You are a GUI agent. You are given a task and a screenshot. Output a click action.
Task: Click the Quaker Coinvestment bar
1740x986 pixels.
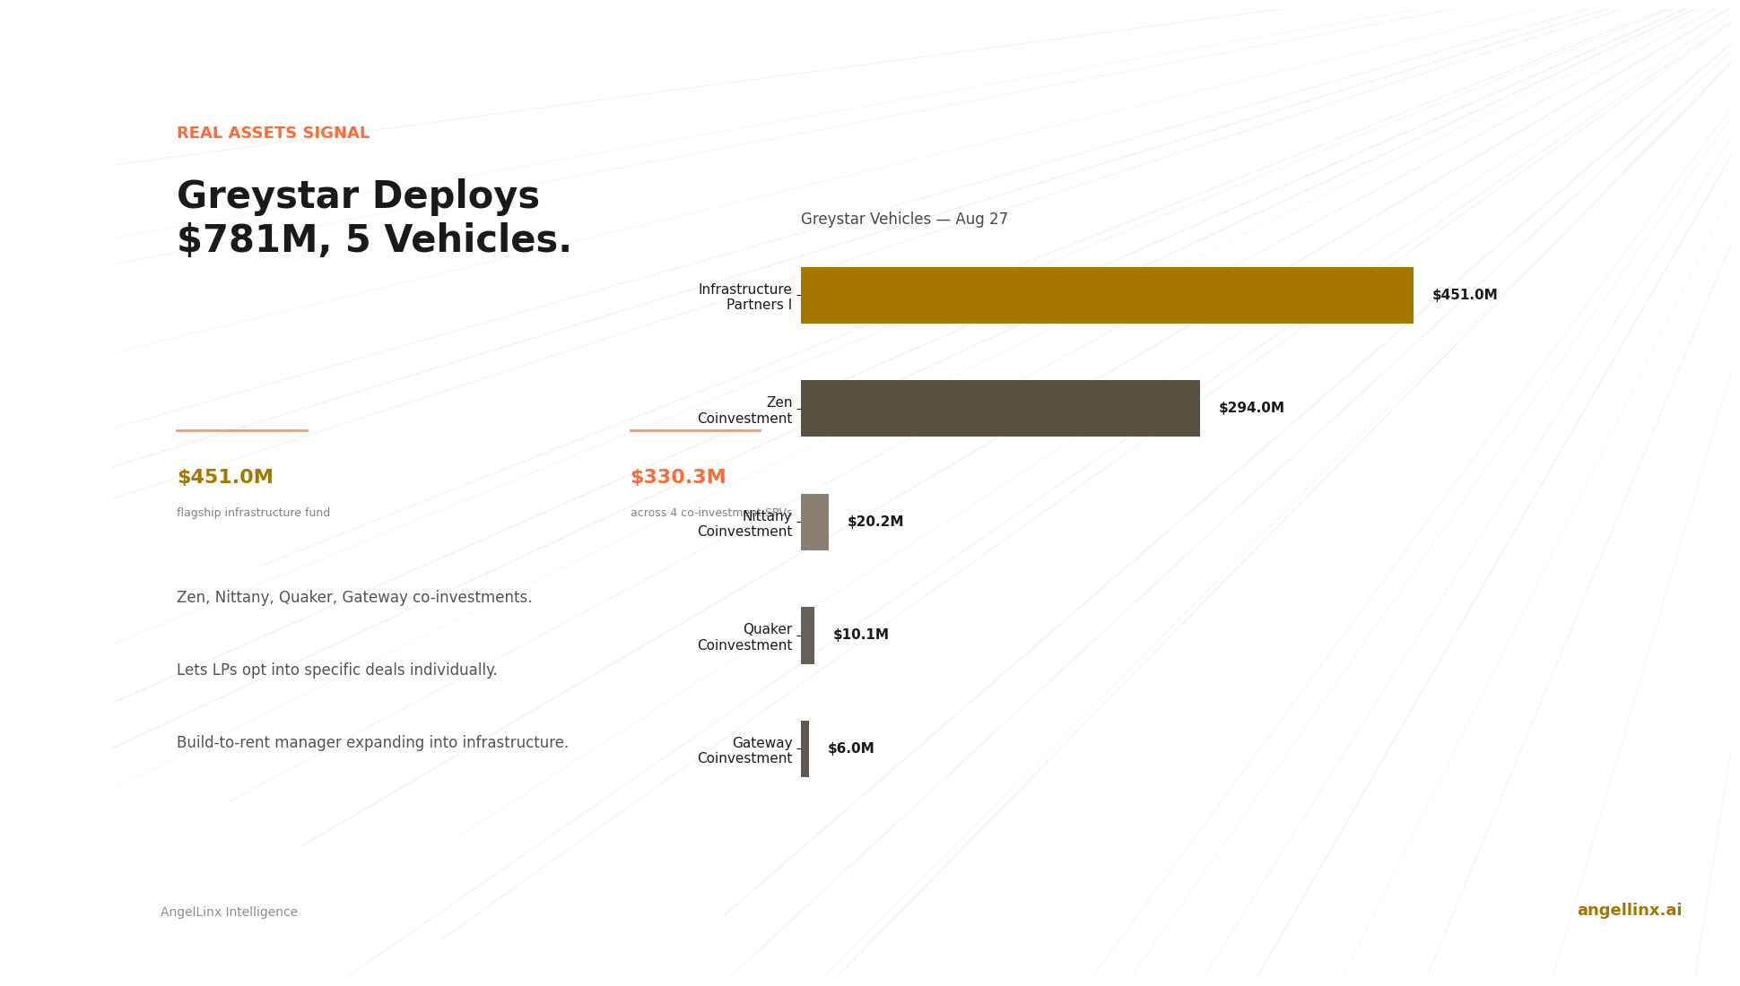click(807, 636)
